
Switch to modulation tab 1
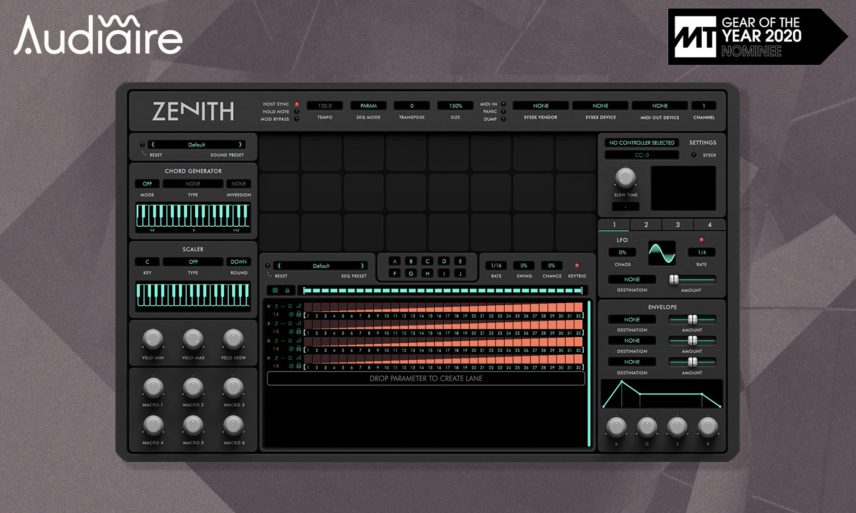pos(614,225)
